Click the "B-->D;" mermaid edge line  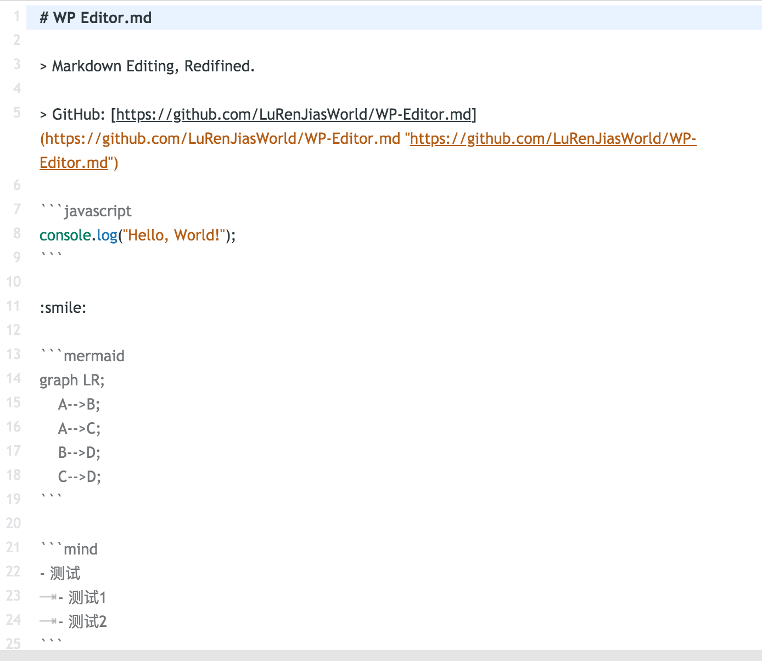coord(79,452)
